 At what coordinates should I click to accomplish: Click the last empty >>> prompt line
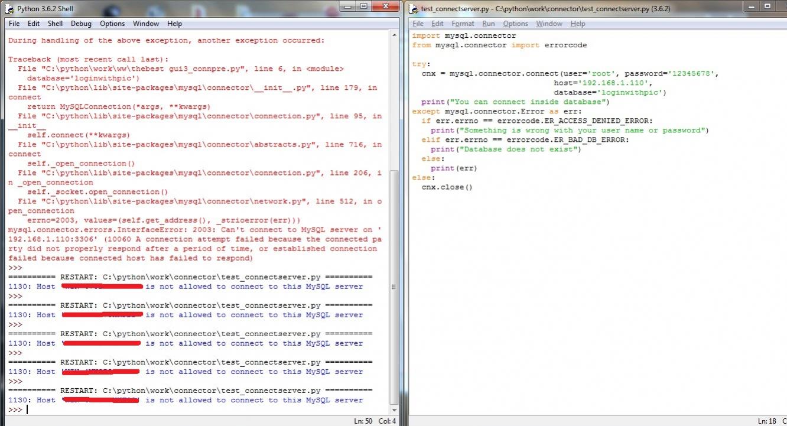(15, 409)
